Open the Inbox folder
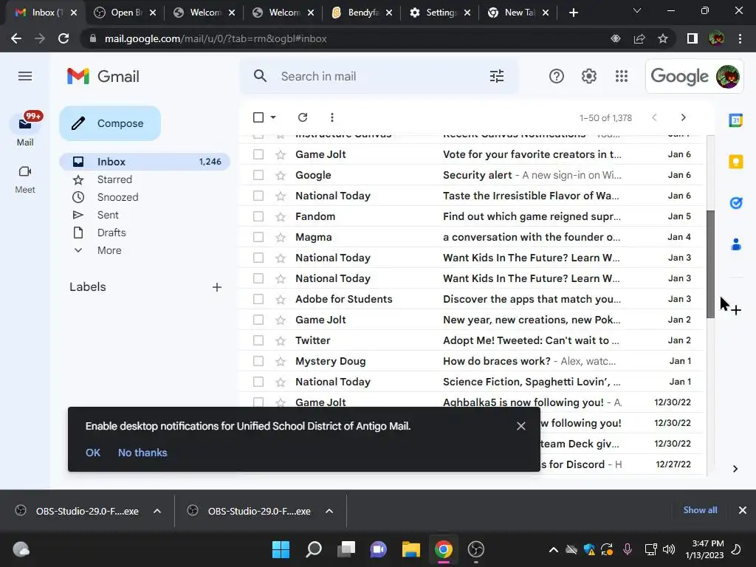This screenshot has width=756, height=567. point(145,162)
